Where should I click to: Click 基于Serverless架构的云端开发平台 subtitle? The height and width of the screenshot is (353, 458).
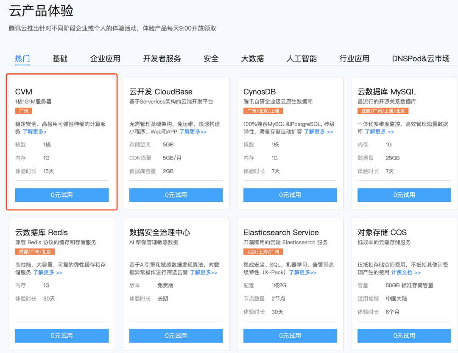pos(171,102)
